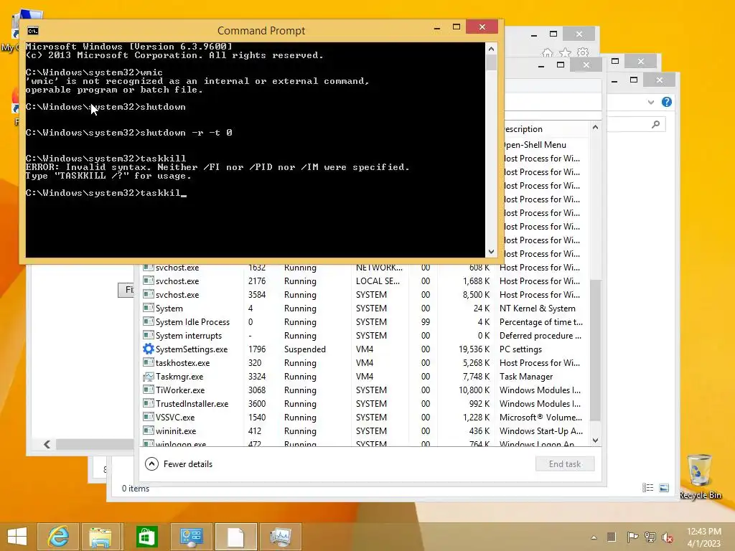
Task: Open Action Center flag icon
Action: point(632,537)
